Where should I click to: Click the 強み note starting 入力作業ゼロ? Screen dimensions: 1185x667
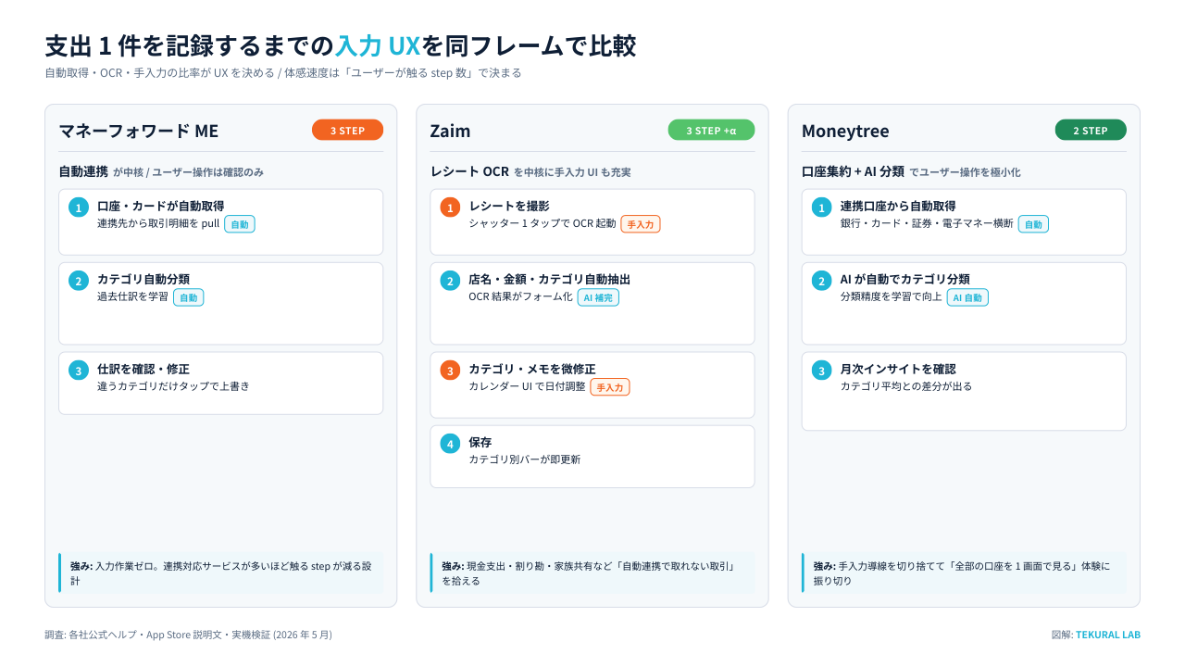pos(221,573)
